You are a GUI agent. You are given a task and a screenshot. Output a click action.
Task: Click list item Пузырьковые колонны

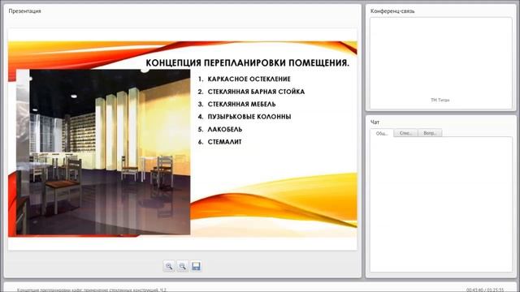(x=249, y=117)
